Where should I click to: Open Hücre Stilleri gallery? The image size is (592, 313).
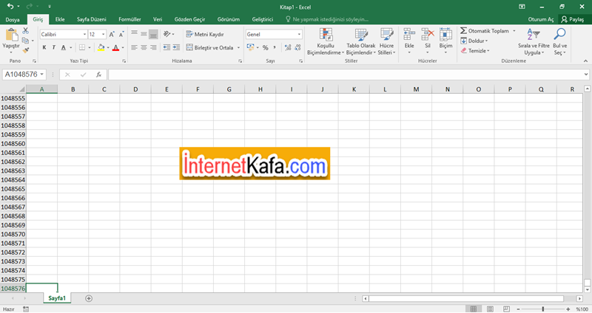point(386,41)
